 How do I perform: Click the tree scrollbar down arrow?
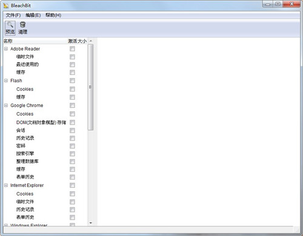(x=91, y=223)
